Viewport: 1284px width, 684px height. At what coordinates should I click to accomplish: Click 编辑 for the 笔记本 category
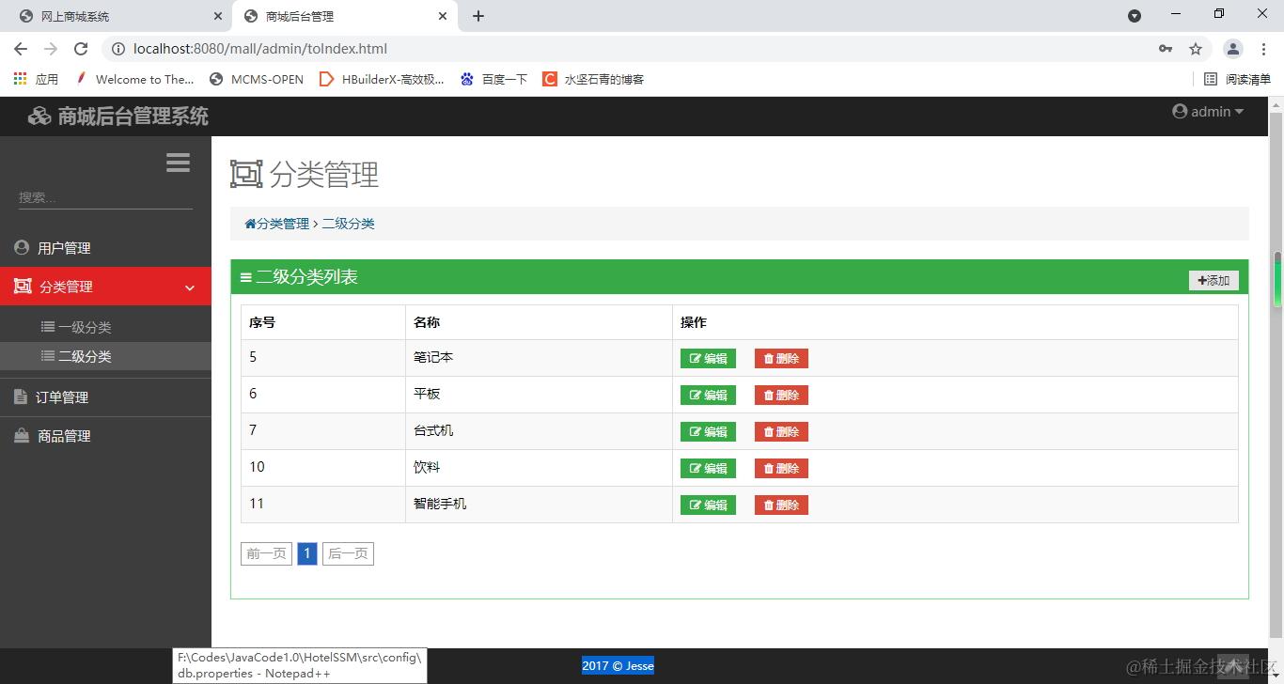(x=707, y=358)
